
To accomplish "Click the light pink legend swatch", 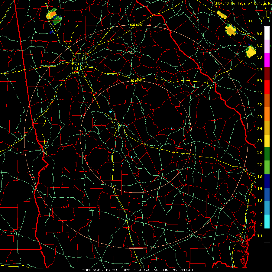I will pyautogui.click(x=267, y=46).
